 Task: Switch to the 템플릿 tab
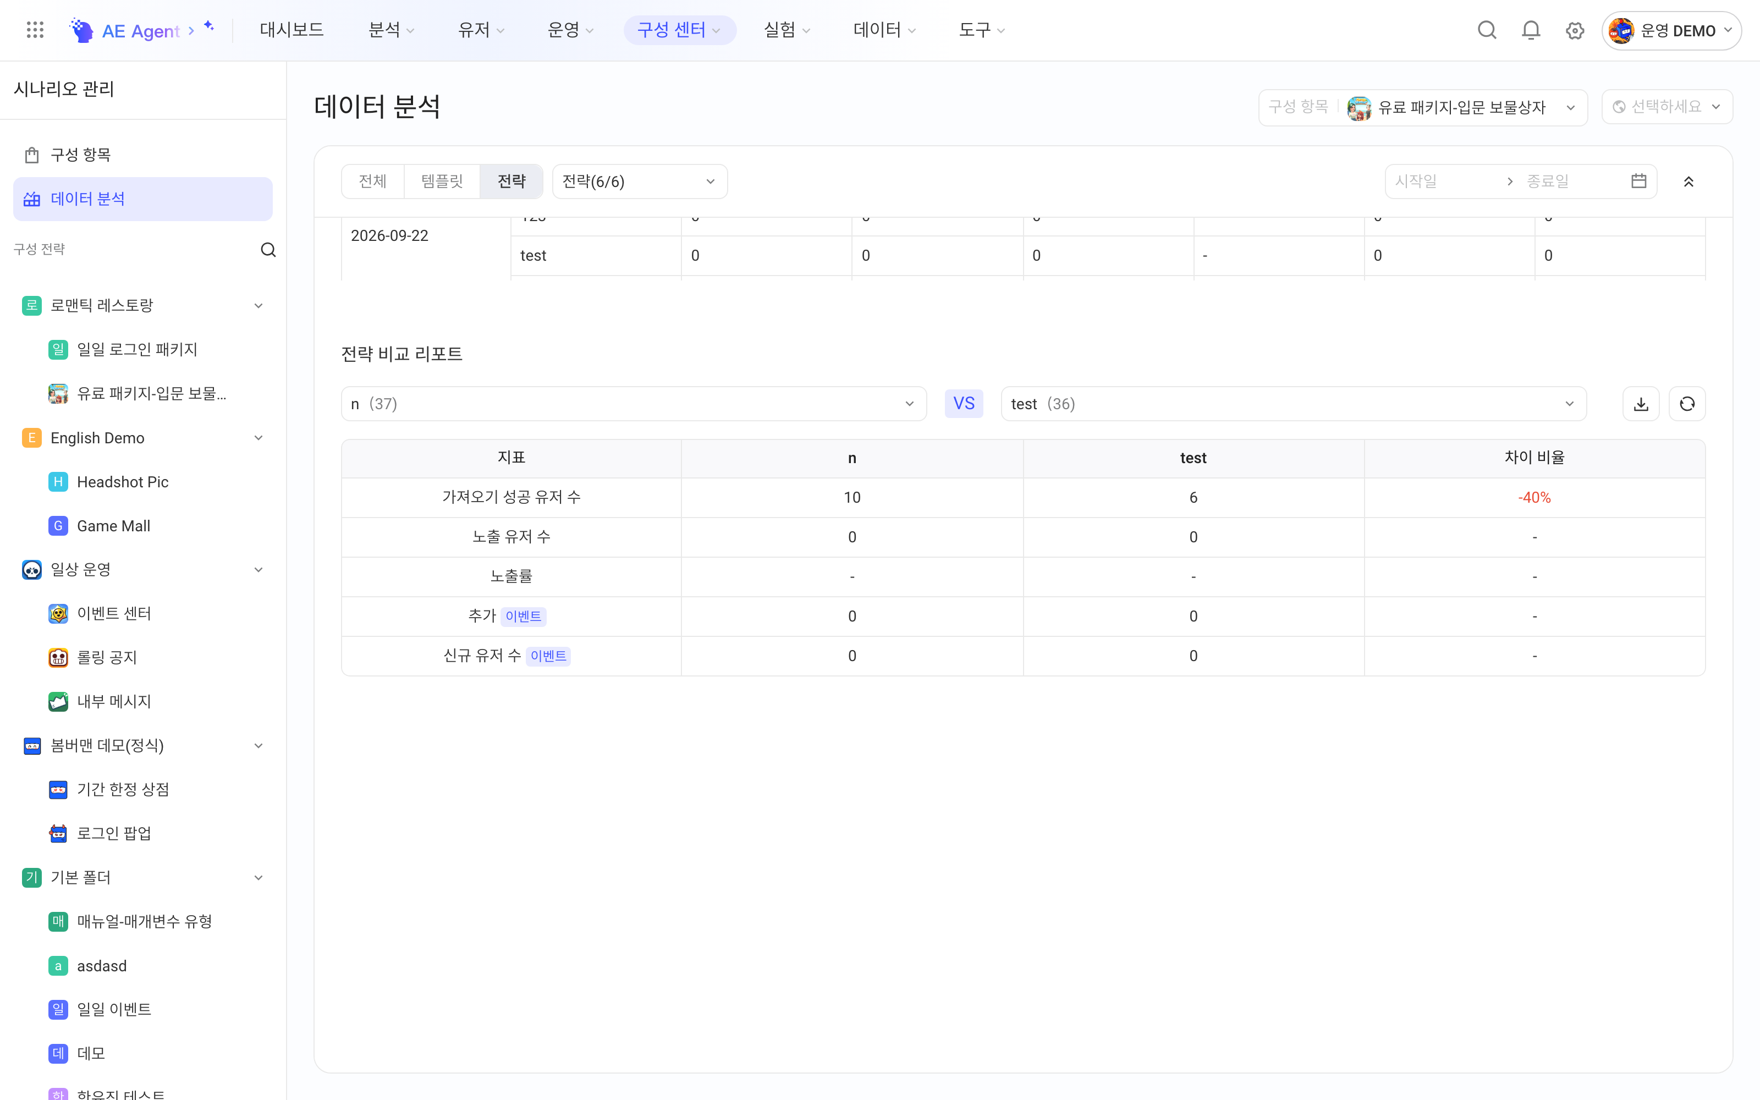coord(442,181)
